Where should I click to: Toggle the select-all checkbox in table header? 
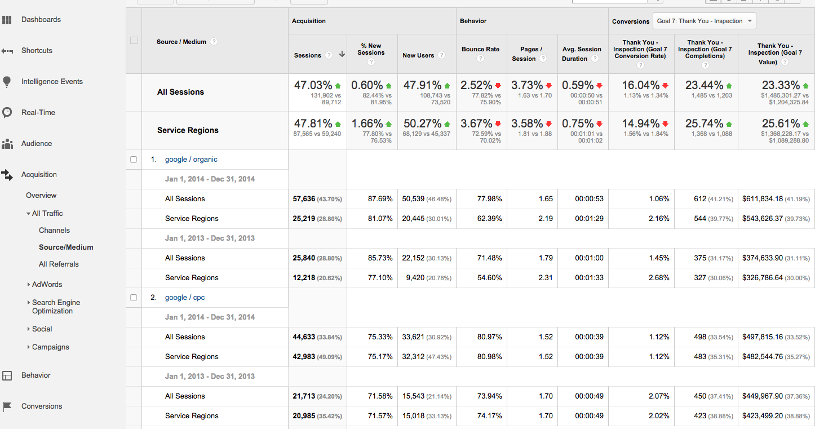pyautogui.click(x=134, y=40)
